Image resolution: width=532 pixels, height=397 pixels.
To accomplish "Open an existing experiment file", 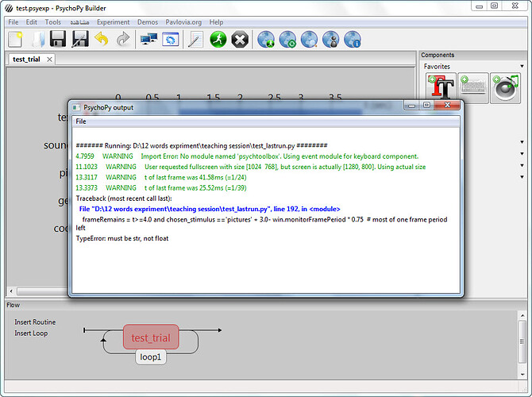I will 38,40.
